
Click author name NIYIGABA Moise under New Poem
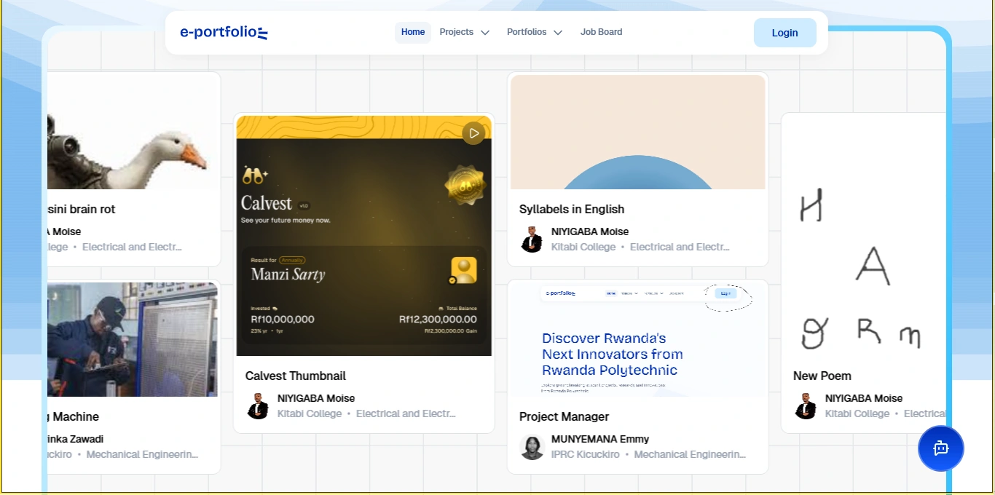pos(864,398)
